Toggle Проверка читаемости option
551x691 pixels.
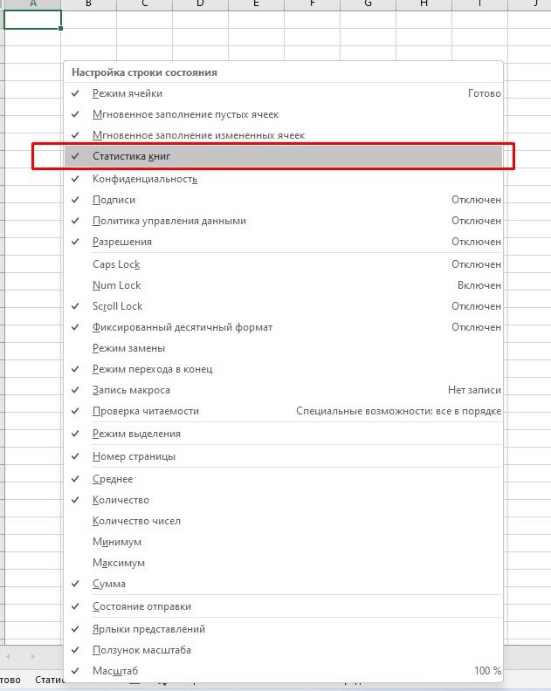[283, 411]
